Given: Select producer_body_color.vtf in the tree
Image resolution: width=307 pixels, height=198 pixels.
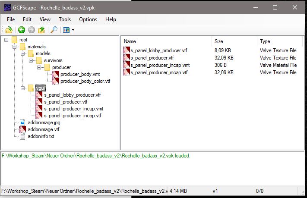Looking at the screenshot, I should tap(85, 81).
